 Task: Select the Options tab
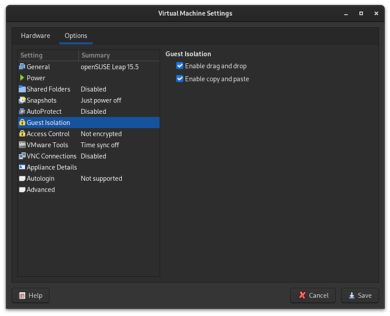click(76, 36)
